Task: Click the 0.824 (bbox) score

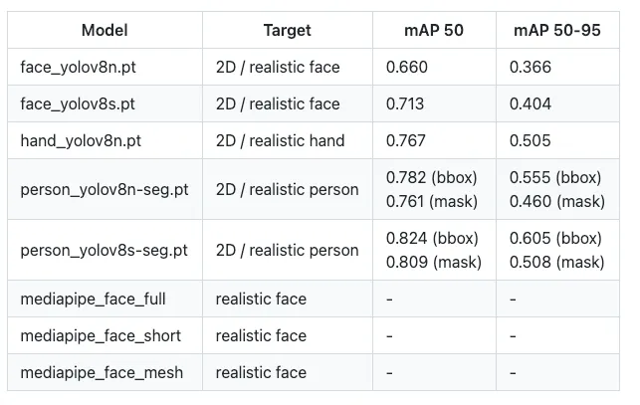Action: pos(431,239)
